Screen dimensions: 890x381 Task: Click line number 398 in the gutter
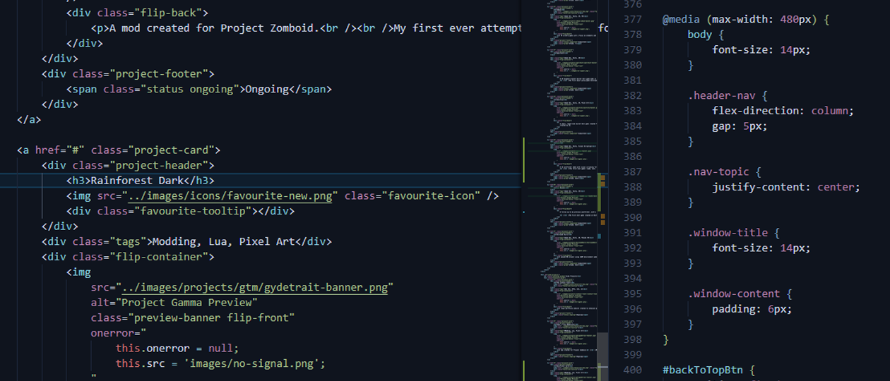point(633,339)
